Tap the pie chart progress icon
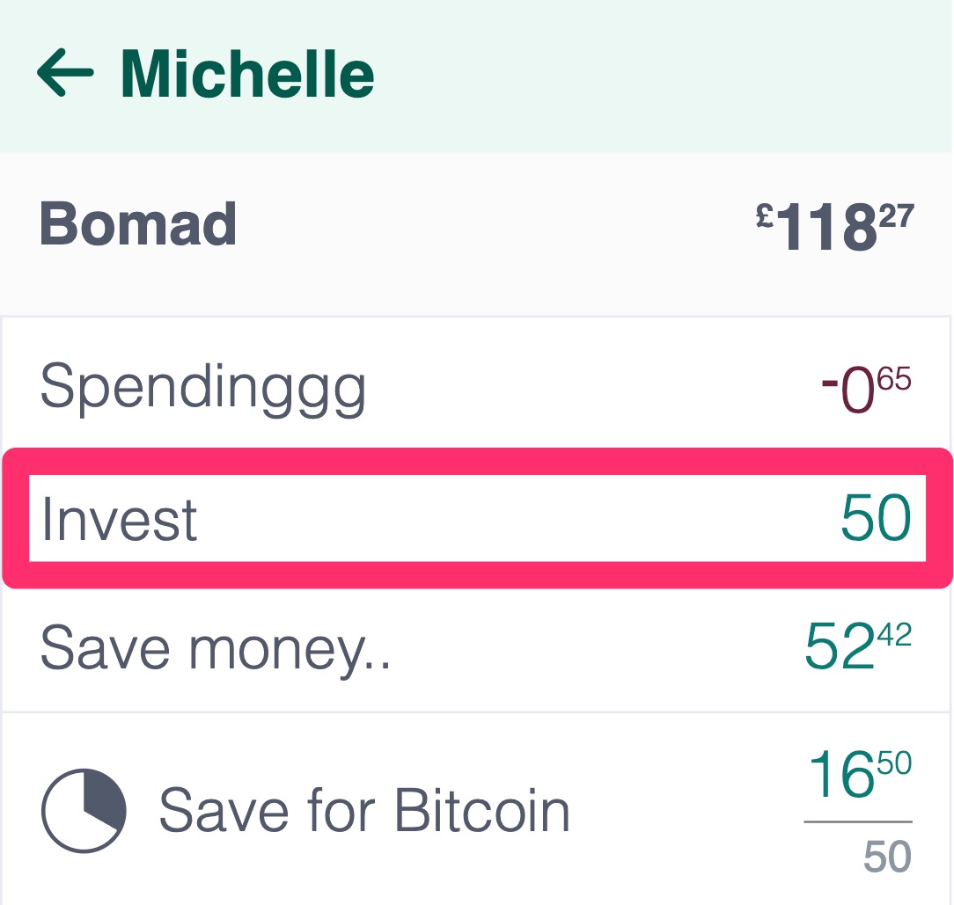 tap(84, 811)
